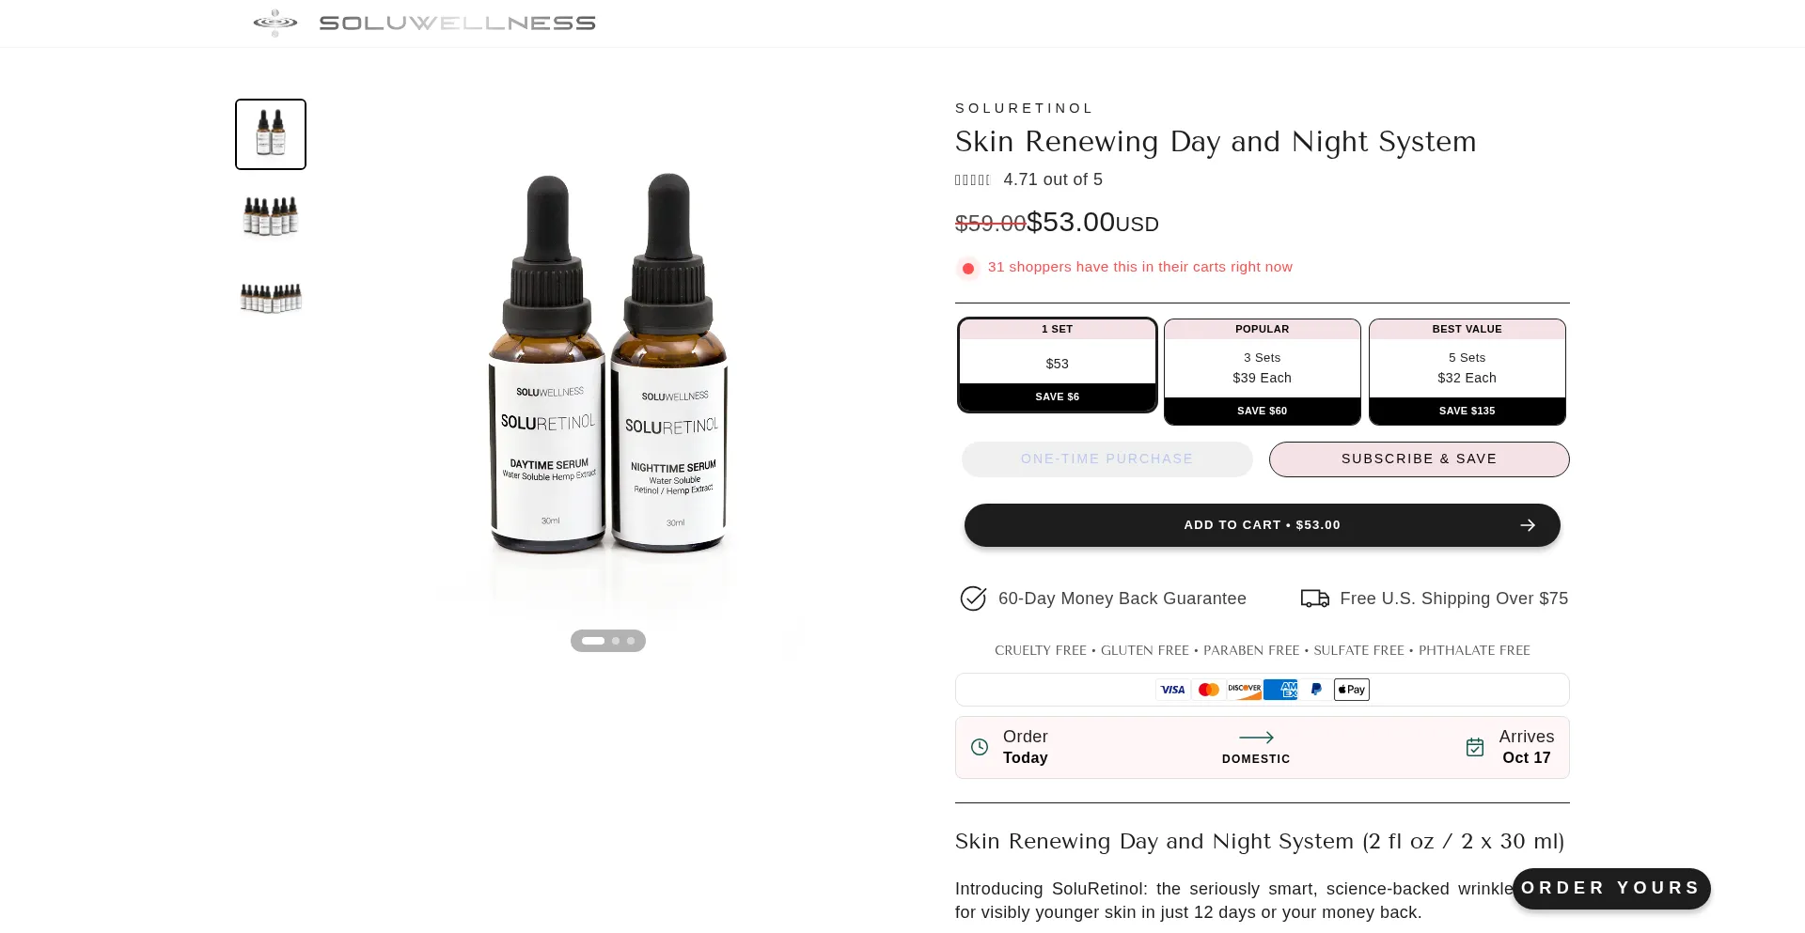Screen dimensions: 1805x933
Task: Click the Visa payment icon
Action: click(x=1172, y=690)
